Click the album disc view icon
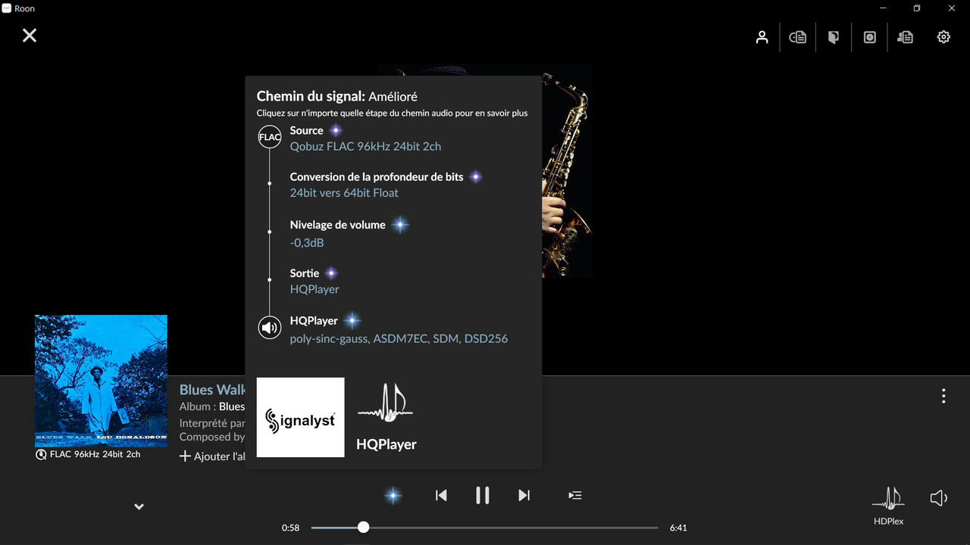 coord(870,37)
